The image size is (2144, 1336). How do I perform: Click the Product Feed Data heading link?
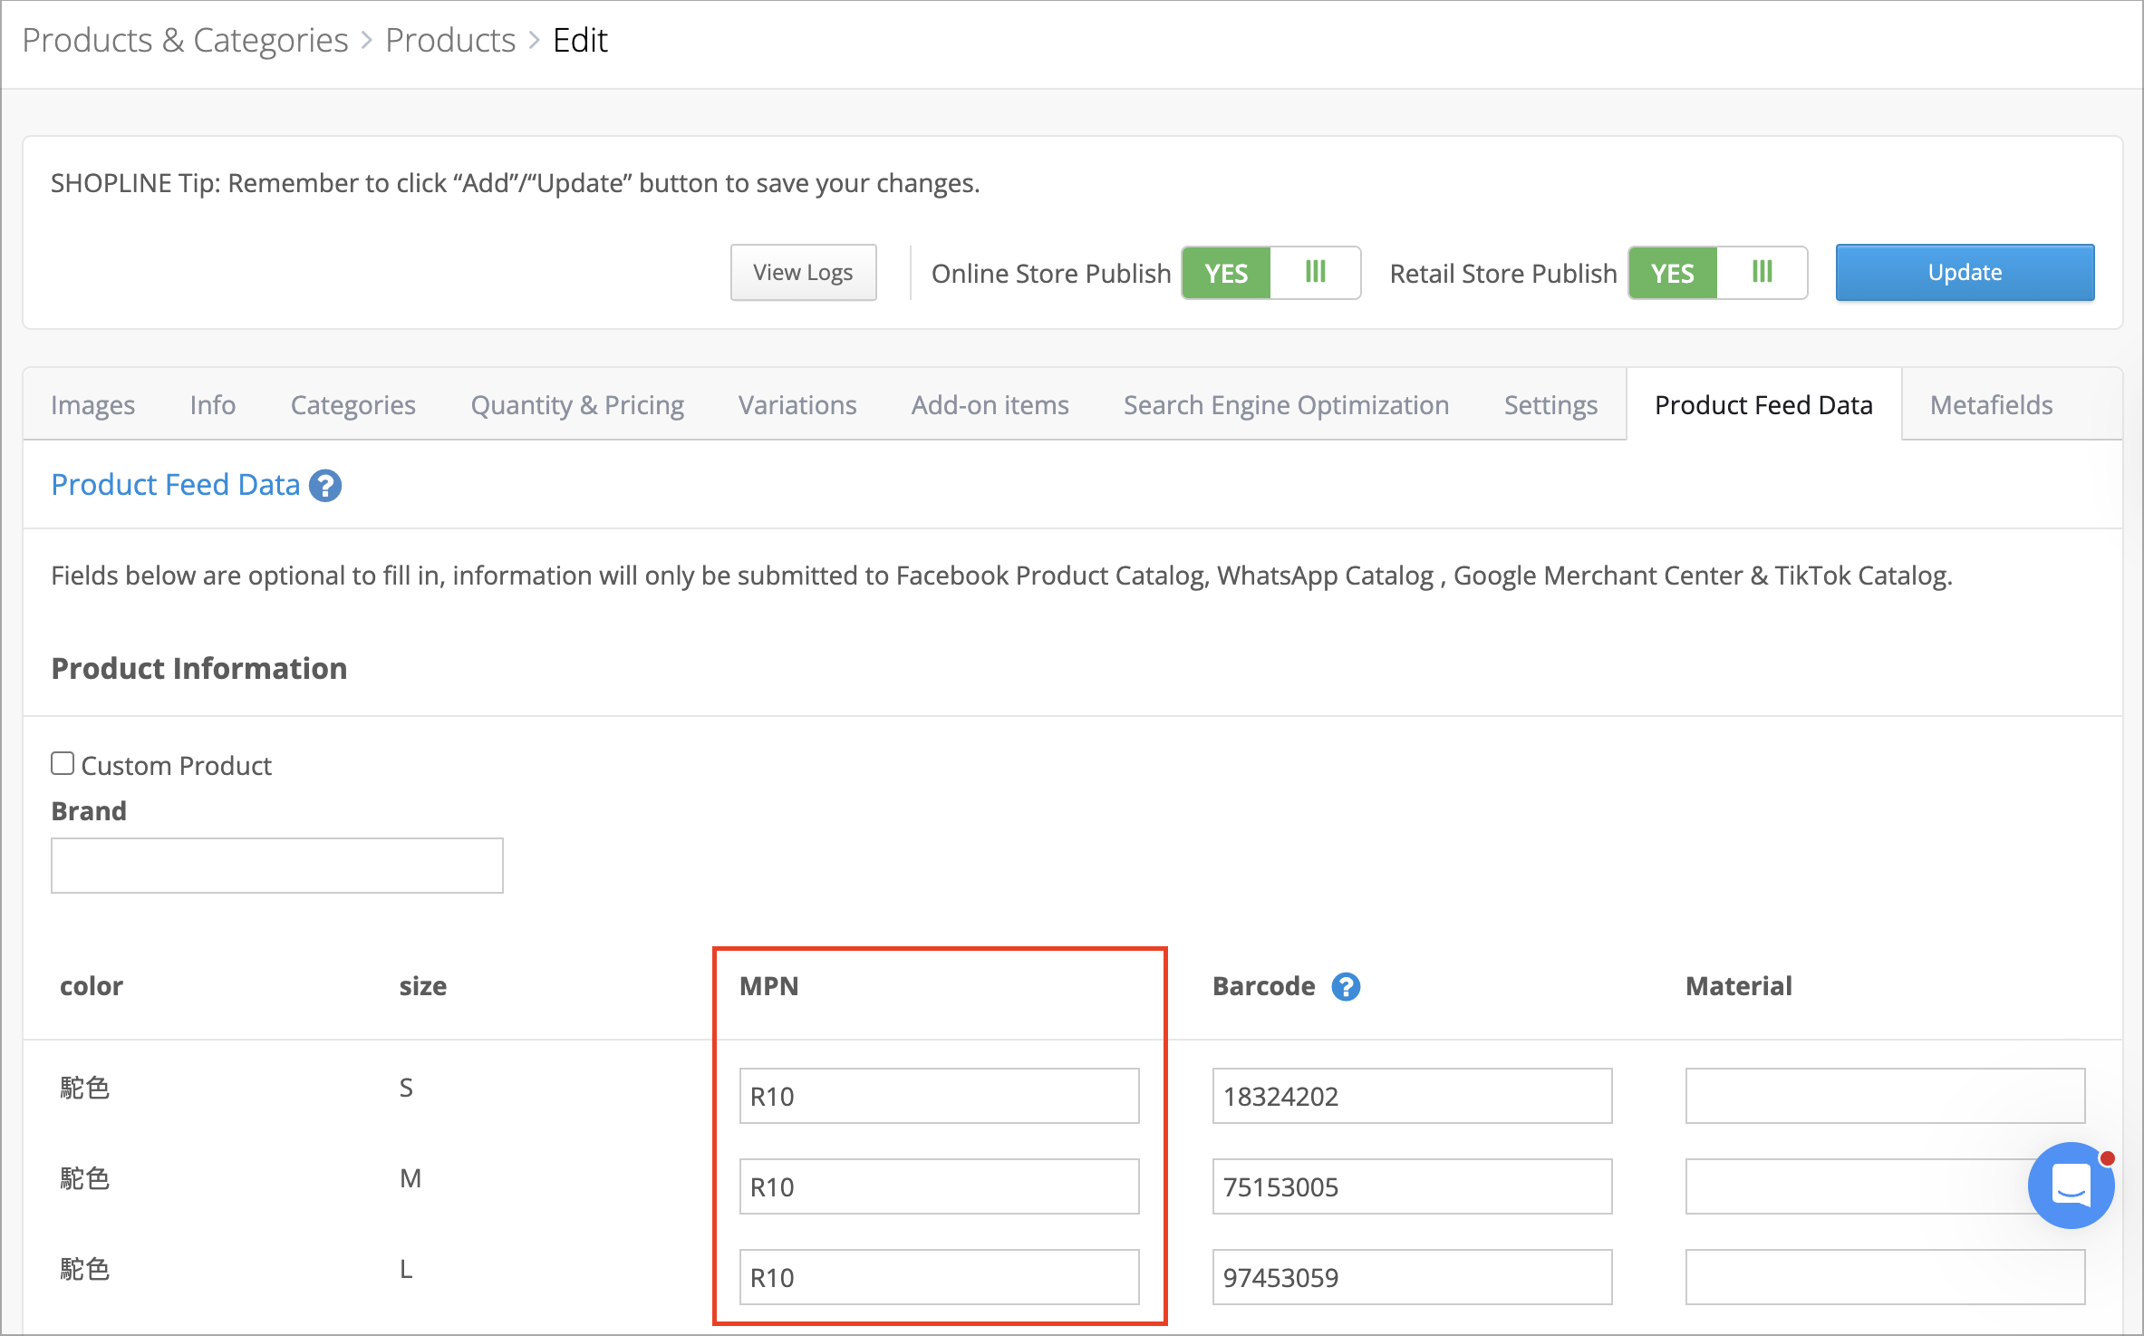click(175, 485)
